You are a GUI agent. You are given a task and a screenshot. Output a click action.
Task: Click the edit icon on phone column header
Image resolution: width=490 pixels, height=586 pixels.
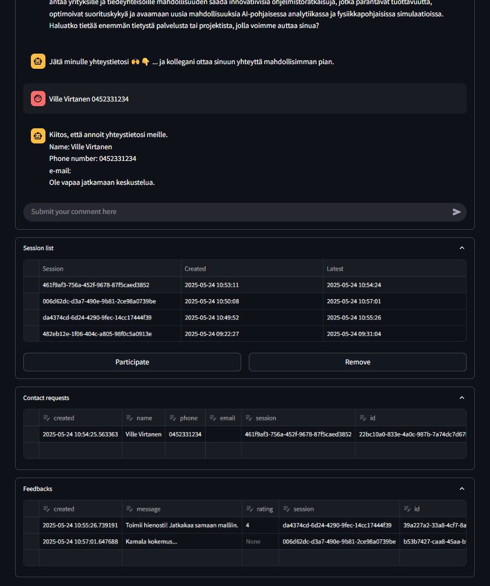point(173,418)
